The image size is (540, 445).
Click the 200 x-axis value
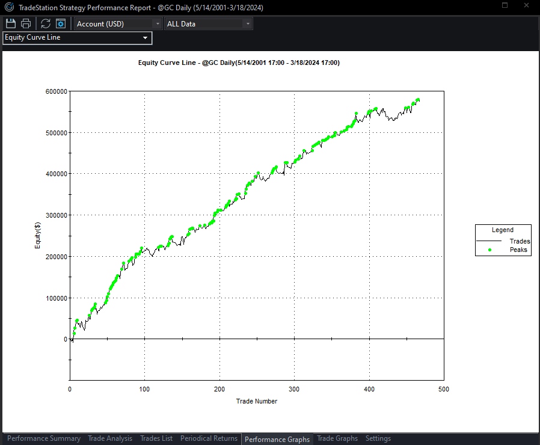[219, 389]
